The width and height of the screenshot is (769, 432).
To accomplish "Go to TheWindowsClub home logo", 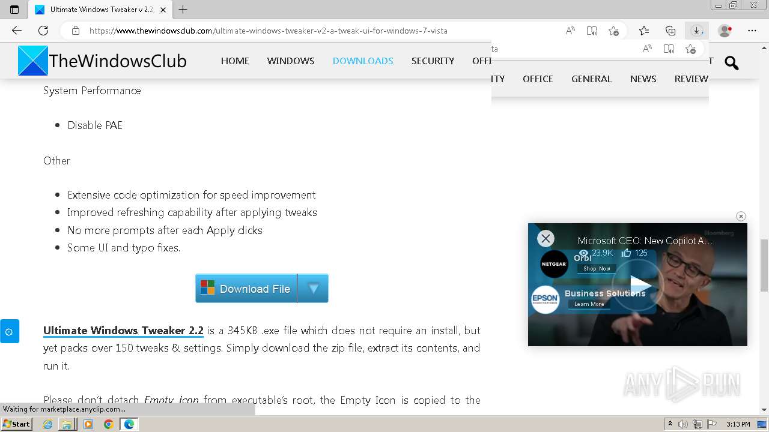I will pyautogui.click(x=102, y=61).
